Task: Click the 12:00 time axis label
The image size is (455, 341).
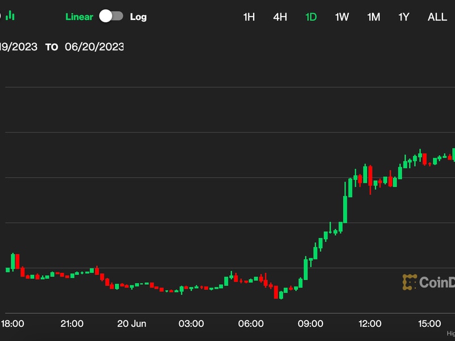Action: [x=370, y=324]
